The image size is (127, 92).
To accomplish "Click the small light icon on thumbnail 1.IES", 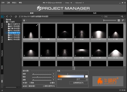I will pyautogui.click(x=24, y=37).
